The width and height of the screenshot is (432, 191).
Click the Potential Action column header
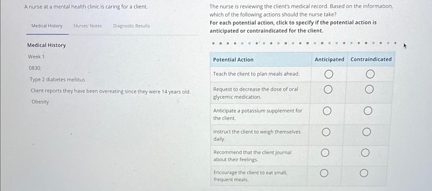click(233, 60)
